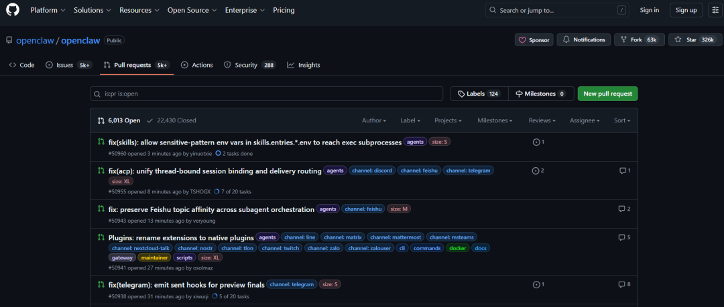Open Labels list with 124 labels
Image resolution: width=724 pixels, height=307 pixels.
(x=479, y=94)
